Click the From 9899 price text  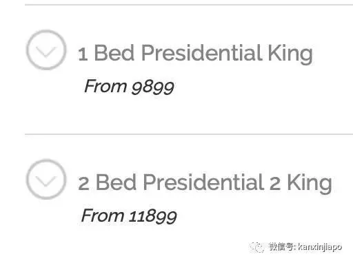(129, 87)
